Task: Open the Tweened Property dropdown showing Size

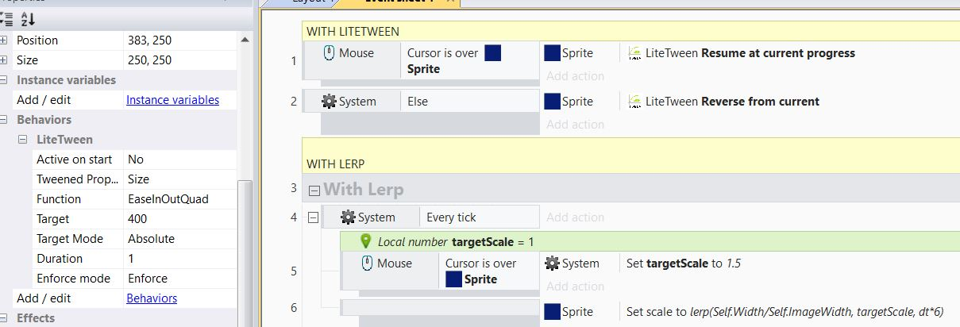Action: pos(179,179)
